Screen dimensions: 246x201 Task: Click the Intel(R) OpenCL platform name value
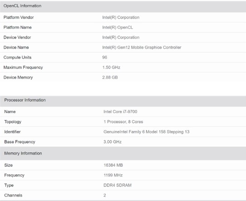118,27
